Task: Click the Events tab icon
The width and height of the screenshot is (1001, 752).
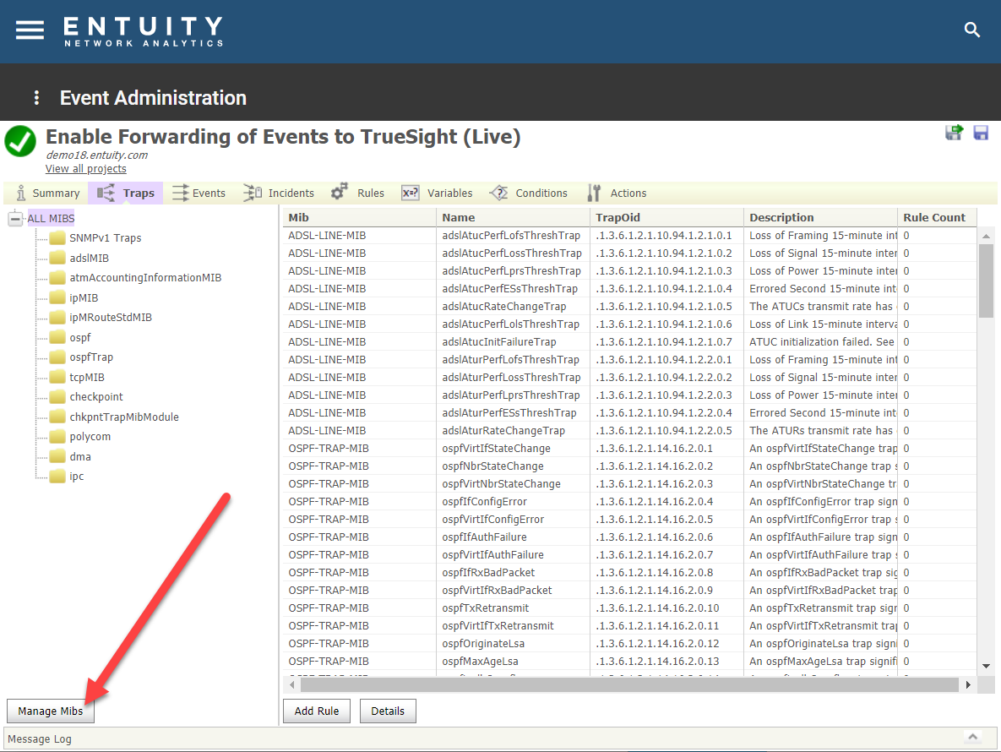Action: point(181,193)
